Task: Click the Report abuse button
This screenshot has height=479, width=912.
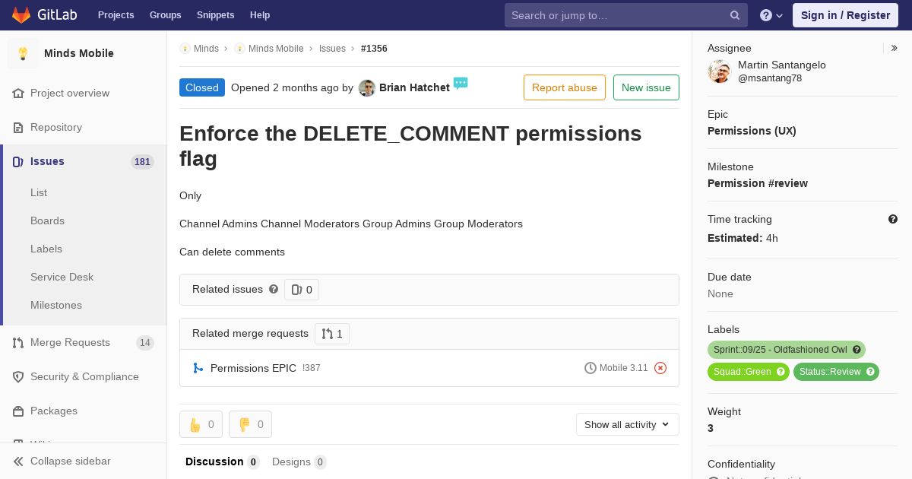Action: pyautogui.click(x=565, y=87)
